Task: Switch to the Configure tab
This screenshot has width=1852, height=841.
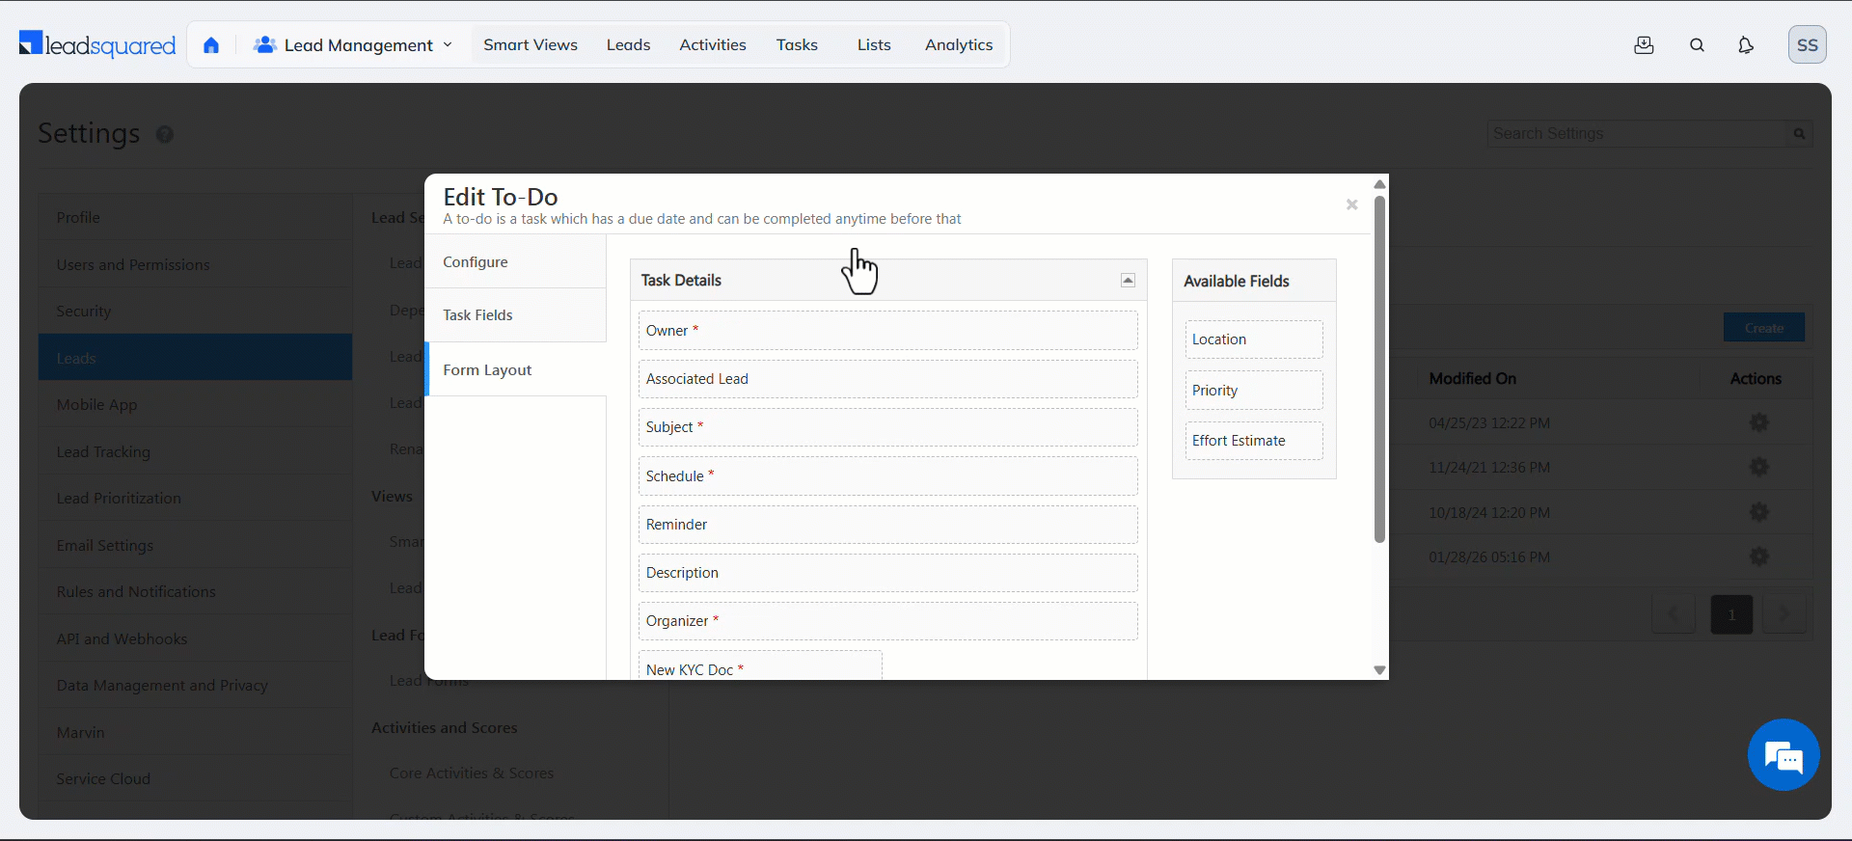Action: pyautogui.click(x=515, y=262)
